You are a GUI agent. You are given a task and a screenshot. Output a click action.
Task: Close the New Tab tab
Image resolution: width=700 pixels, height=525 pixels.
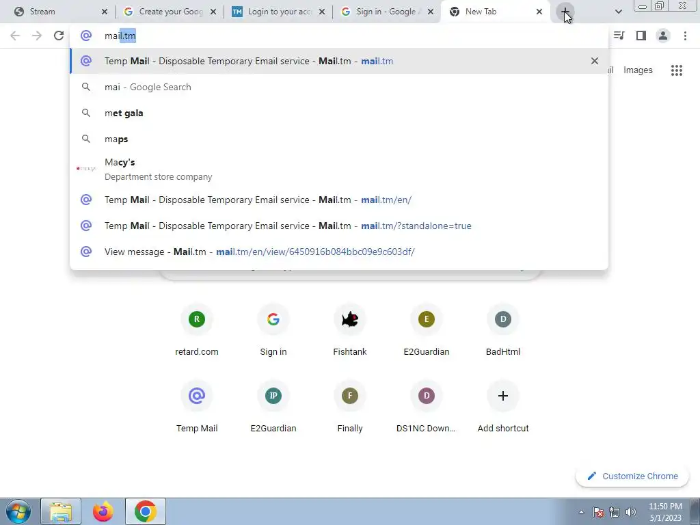(x=539, y=12)
